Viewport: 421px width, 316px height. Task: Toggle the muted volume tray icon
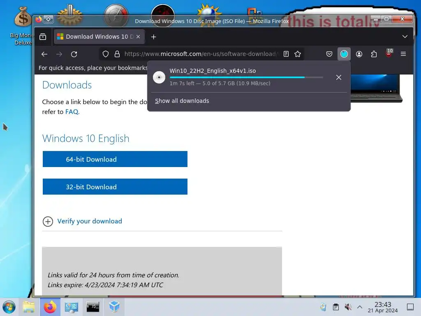(x=348, y=307)
